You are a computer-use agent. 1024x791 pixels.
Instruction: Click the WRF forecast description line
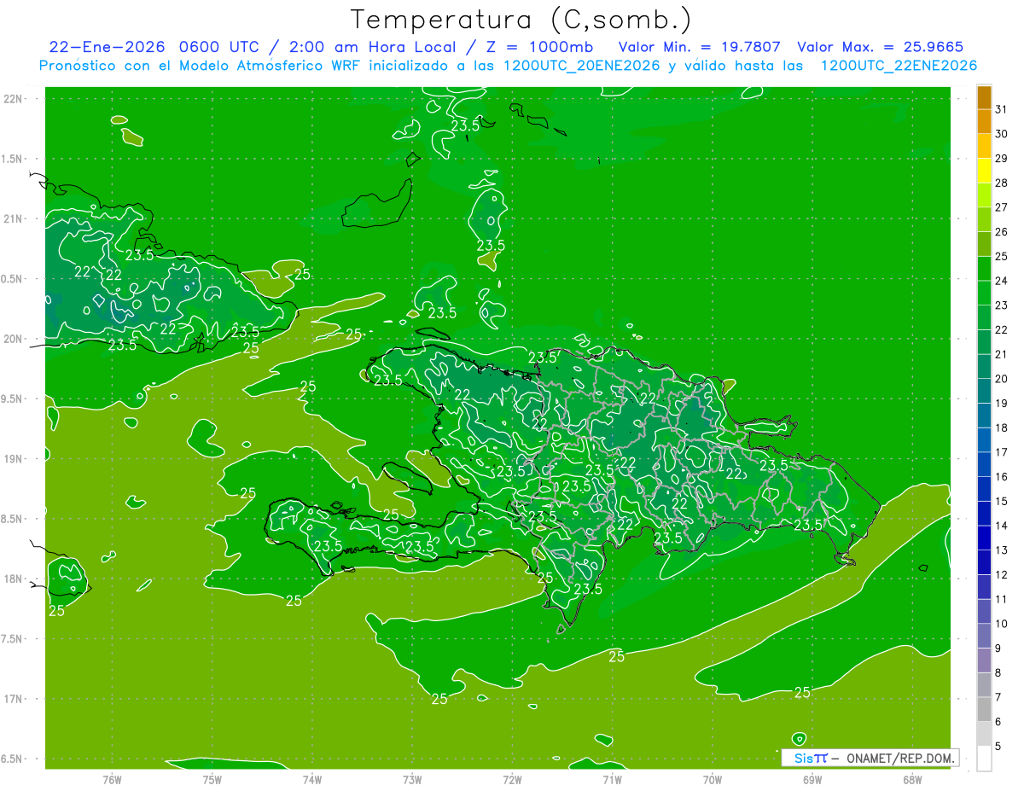pyautogui.click(x=508, y=66)
